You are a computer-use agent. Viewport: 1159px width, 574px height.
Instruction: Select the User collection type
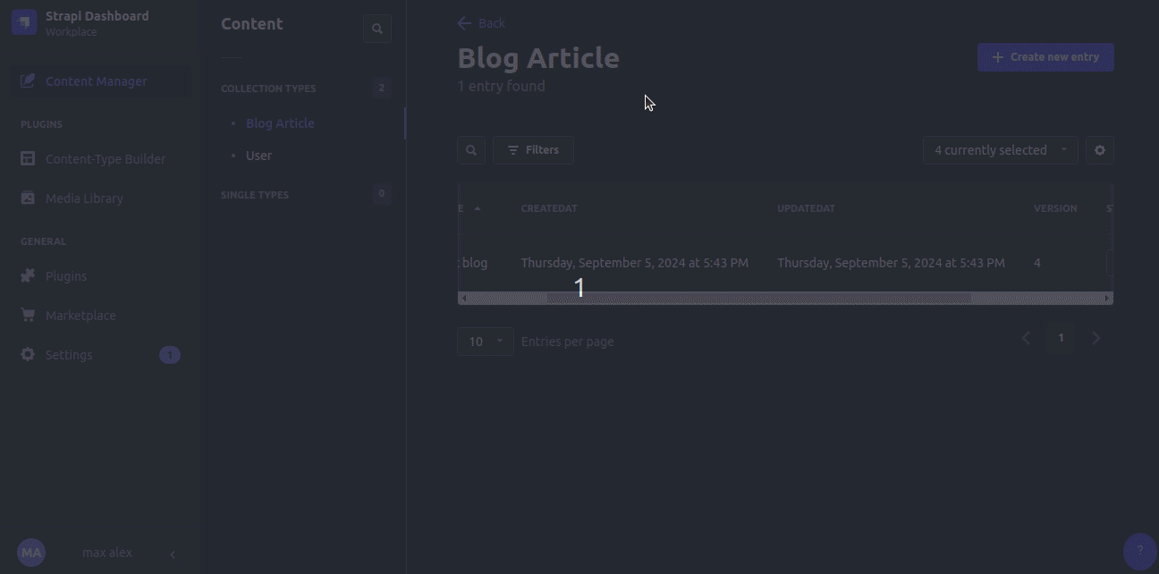[258, 156]
